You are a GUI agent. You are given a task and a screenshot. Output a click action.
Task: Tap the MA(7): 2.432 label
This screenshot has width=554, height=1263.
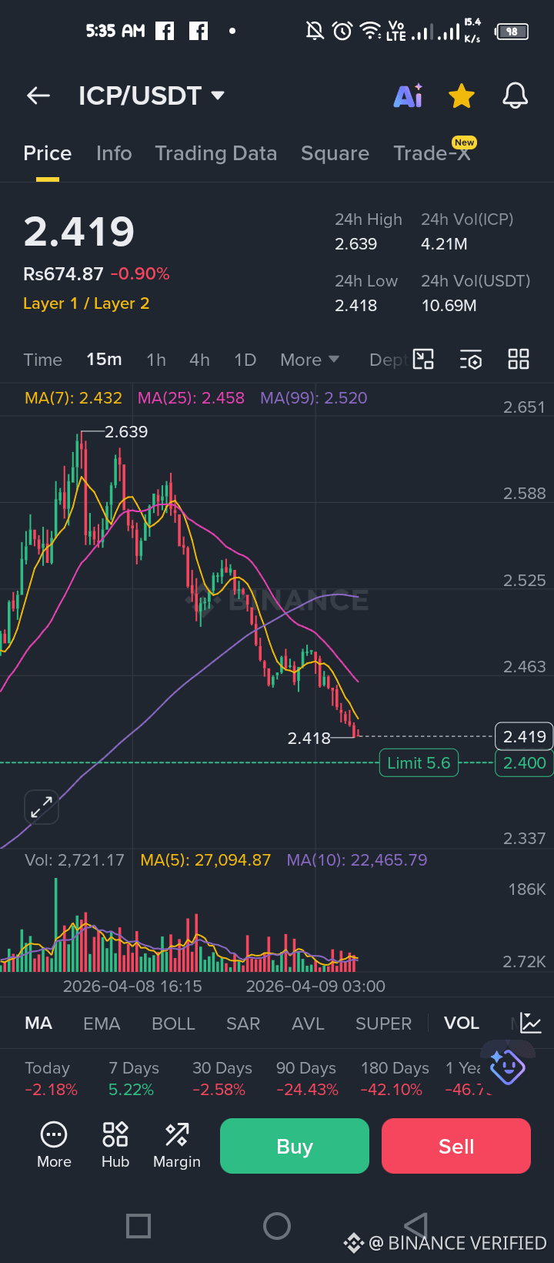click(x=73, y=398)
